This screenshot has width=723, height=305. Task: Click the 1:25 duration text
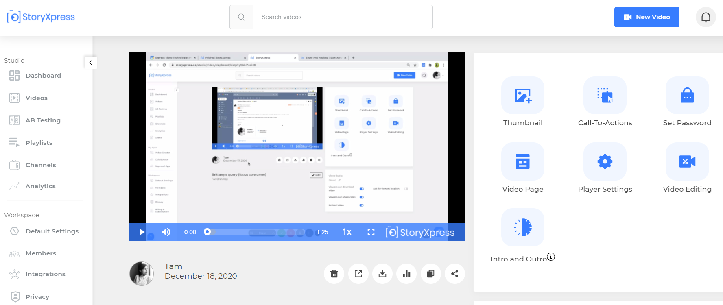point(322,232)
